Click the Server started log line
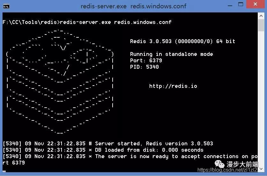The height and width of the screenshot is (176, 267). (x=108, y=143)
